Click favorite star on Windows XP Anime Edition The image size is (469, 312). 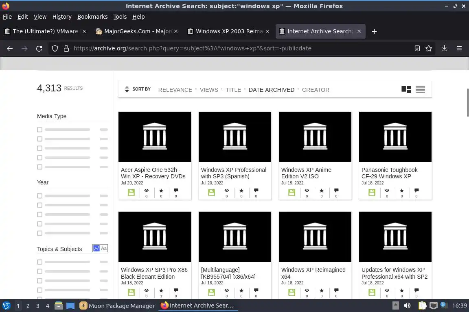point(322,191)
